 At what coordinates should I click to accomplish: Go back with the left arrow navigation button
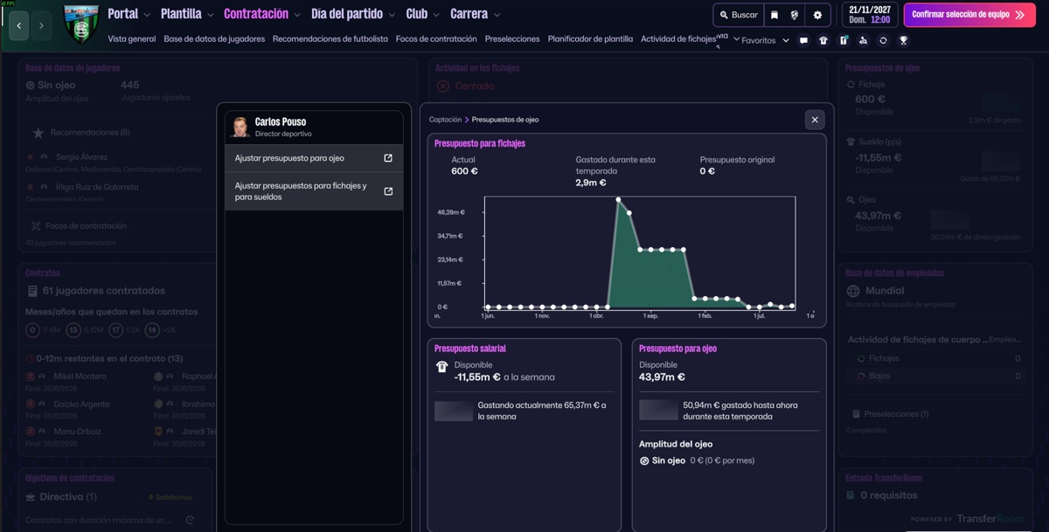[19, 25]
